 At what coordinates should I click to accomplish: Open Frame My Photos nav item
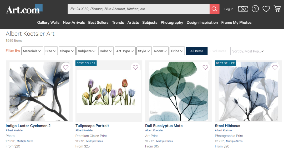point(236,23)
